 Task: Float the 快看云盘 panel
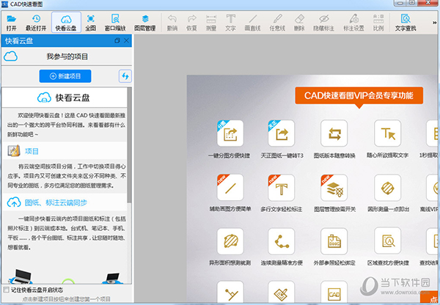point(117,40)
